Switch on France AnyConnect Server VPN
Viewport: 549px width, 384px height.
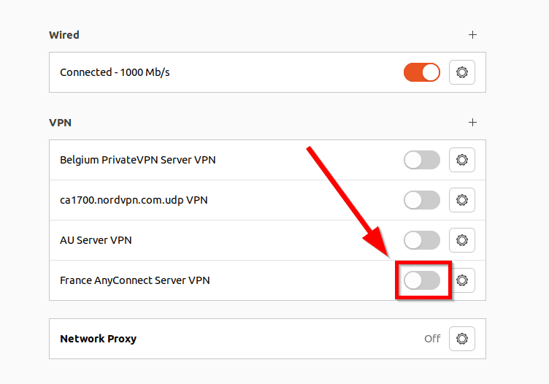coord(422,280)
